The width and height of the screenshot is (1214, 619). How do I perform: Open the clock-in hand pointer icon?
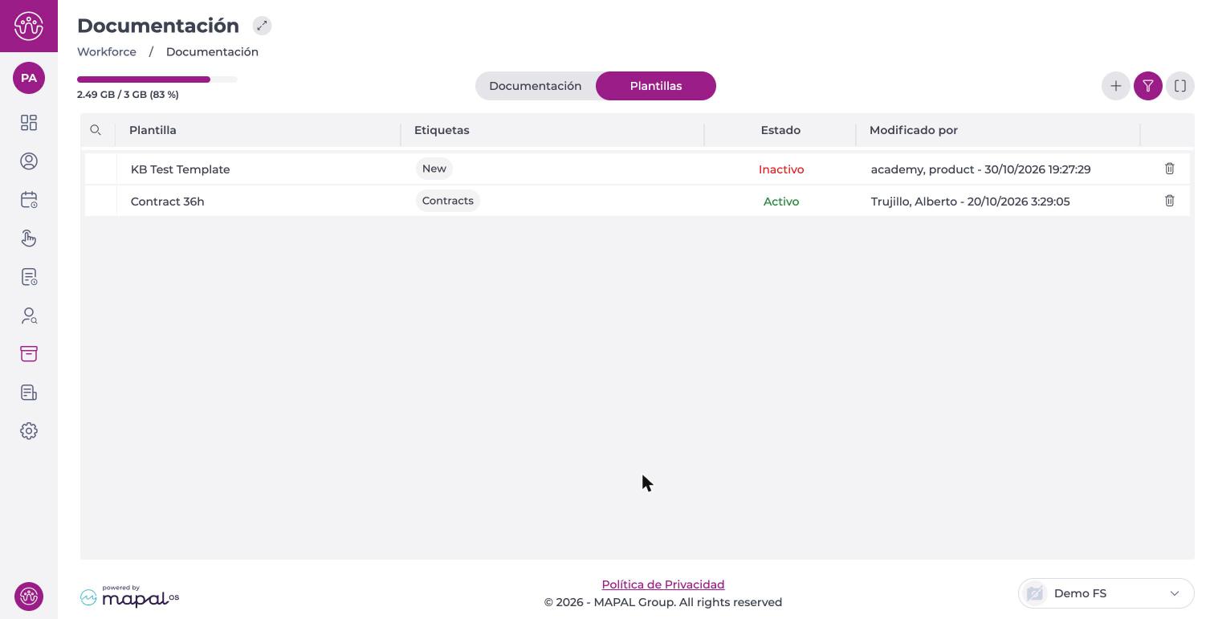click(29, 238)
